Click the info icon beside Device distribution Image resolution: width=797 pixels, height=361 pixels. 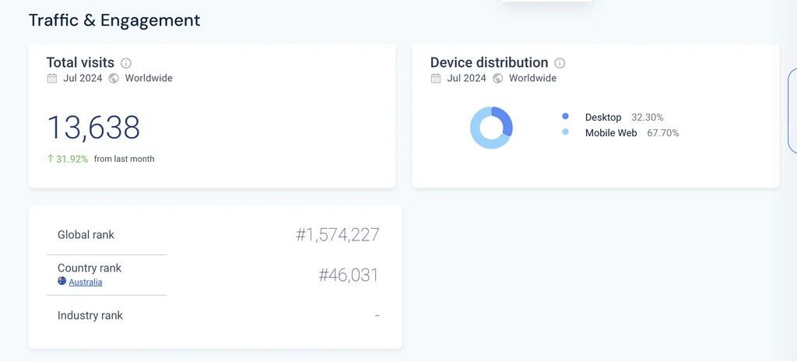[x=560, y=63]
